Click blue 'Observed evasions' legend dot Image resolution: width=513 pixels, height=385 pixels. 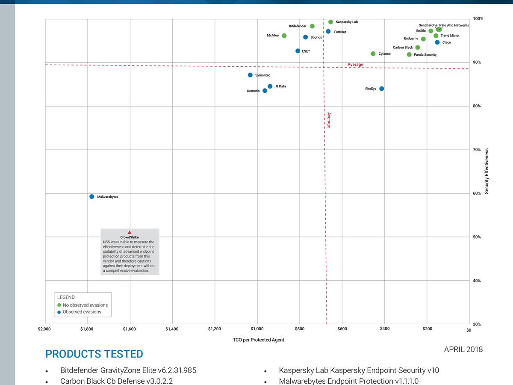[59, 312]
